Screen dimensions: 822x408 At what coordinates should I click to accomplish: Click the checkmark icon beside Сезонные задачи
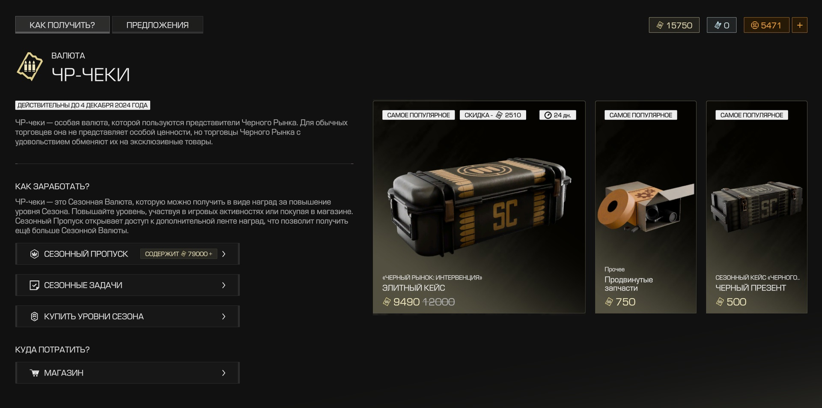tap(34, 285)
